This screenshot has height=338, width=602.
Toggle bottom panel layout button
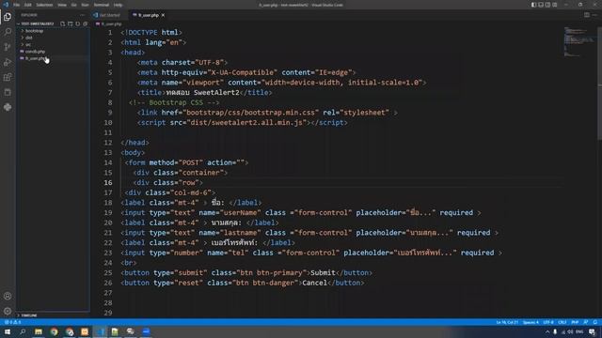tap(541, 5)
